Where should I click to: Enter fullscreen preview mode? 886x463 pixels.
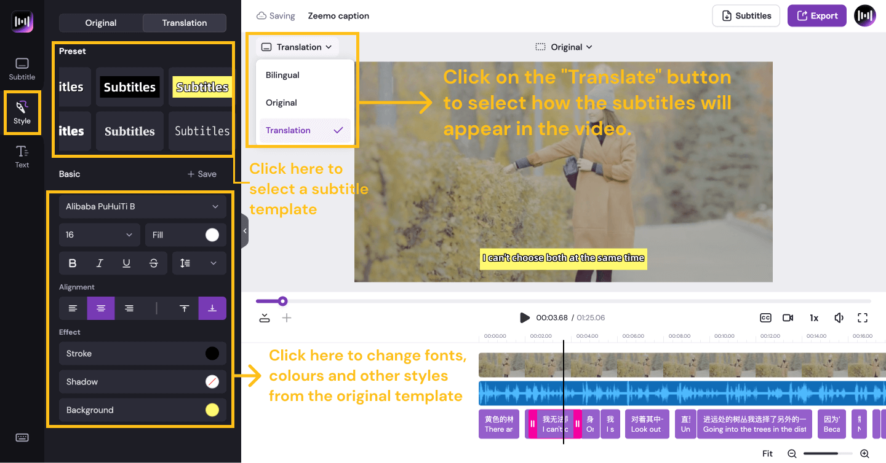coord(863,317)
